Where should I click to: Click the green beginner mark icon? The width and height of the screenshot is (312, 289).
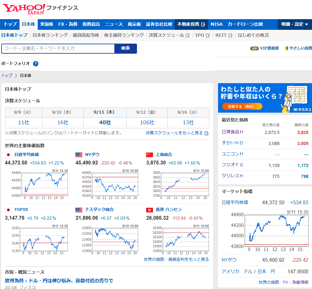[286, 48]
